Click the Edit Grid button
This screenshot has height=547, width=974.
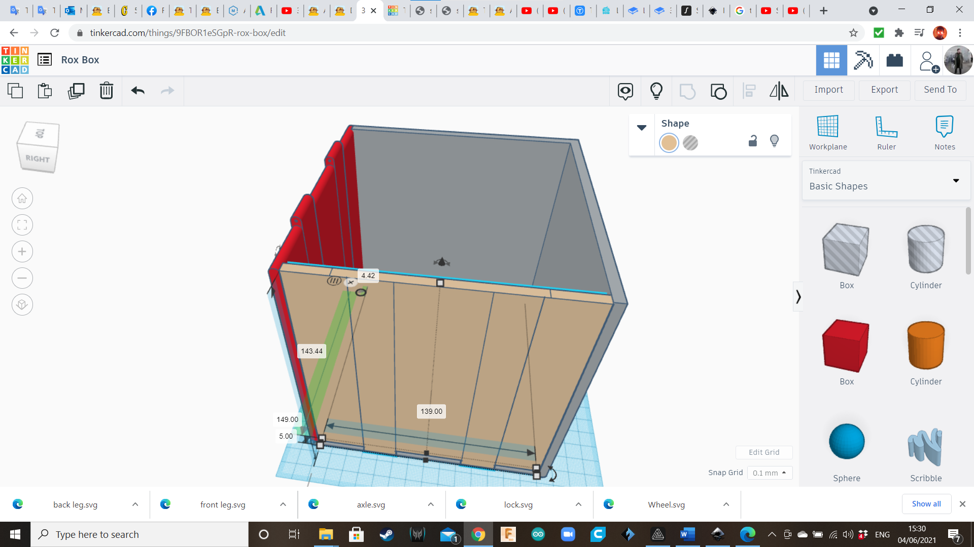[x=764, y=452]
